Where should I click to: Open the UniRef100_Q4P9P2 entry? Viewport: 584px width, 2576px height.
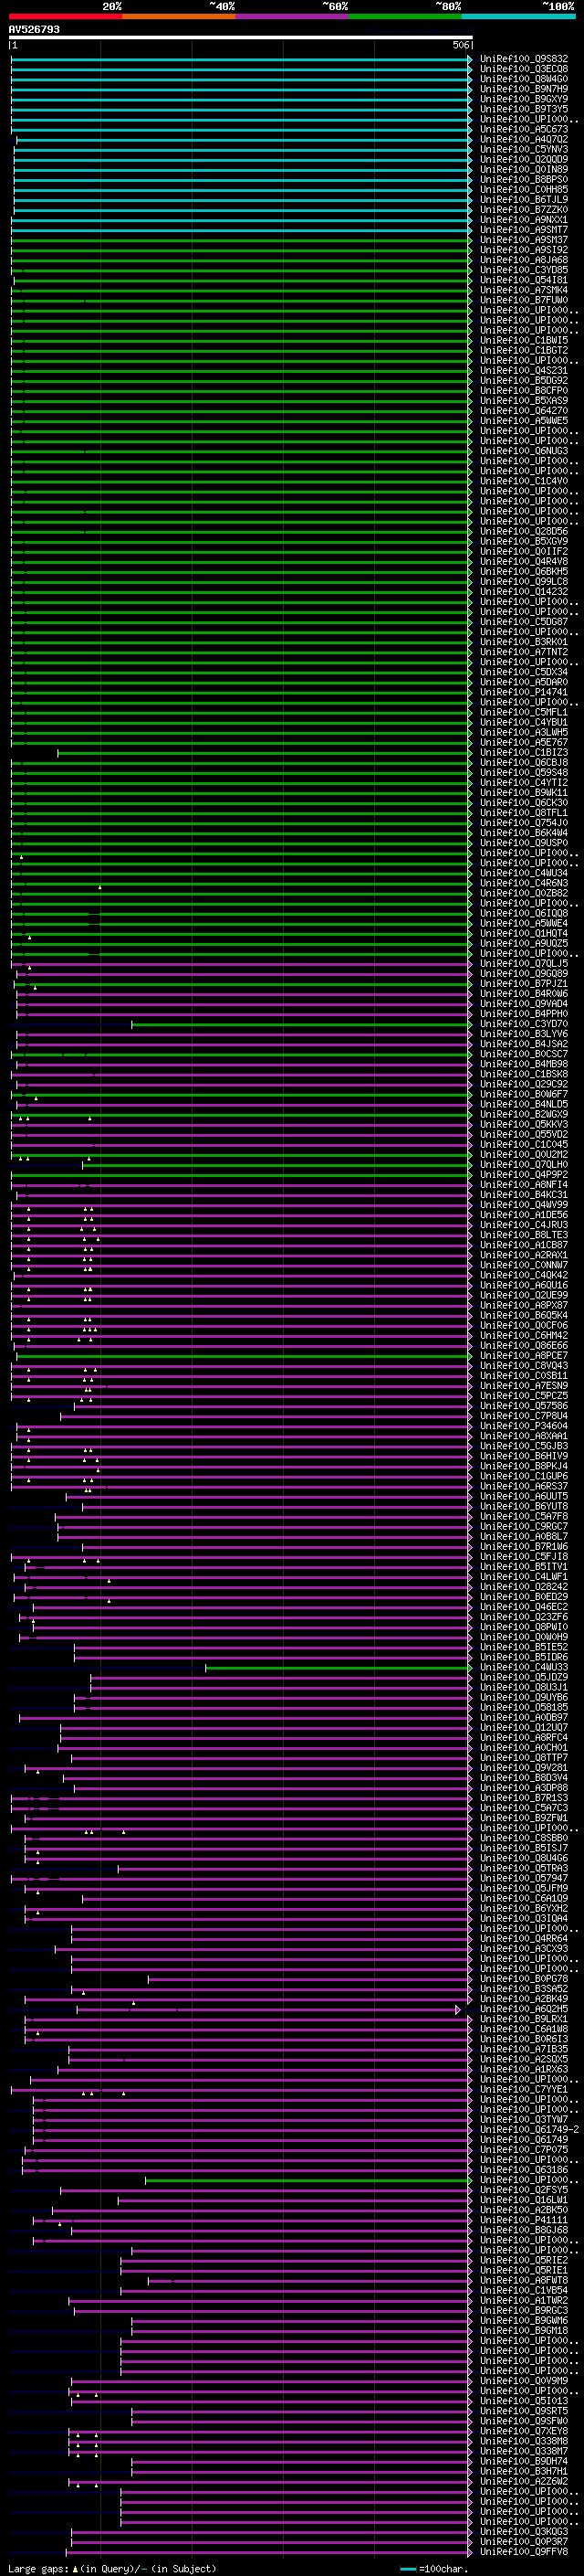524,1175
